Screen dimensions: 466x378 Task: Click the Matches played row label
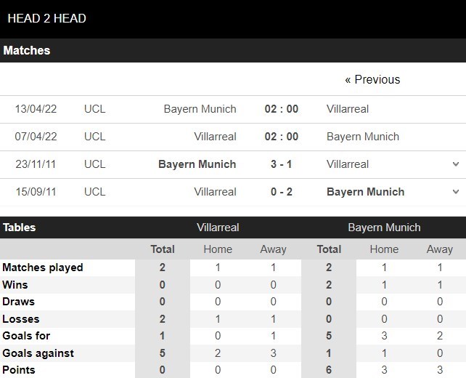(43, 268)
